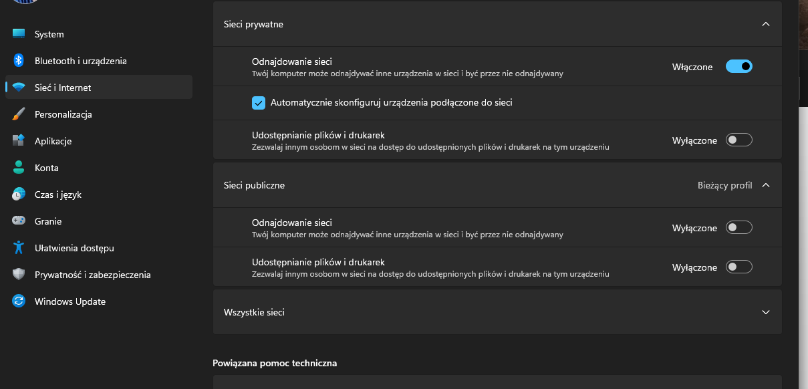Click the Powiązana pomoc techniczna heading
This screenshot has width=808, height=389.
(275, 364)
